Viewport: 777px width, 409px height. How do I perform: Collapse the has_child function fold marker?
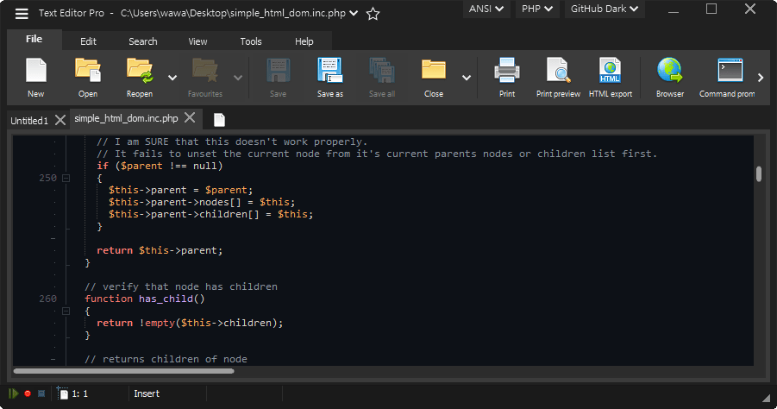[x=66, y=311]
